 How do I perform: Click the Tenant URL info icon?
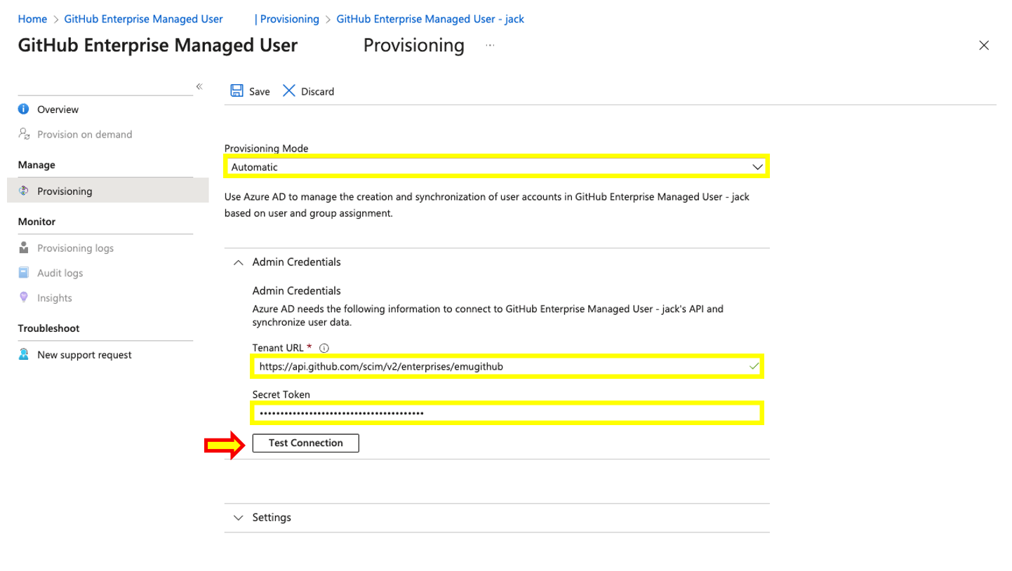[x=324, y=348]
